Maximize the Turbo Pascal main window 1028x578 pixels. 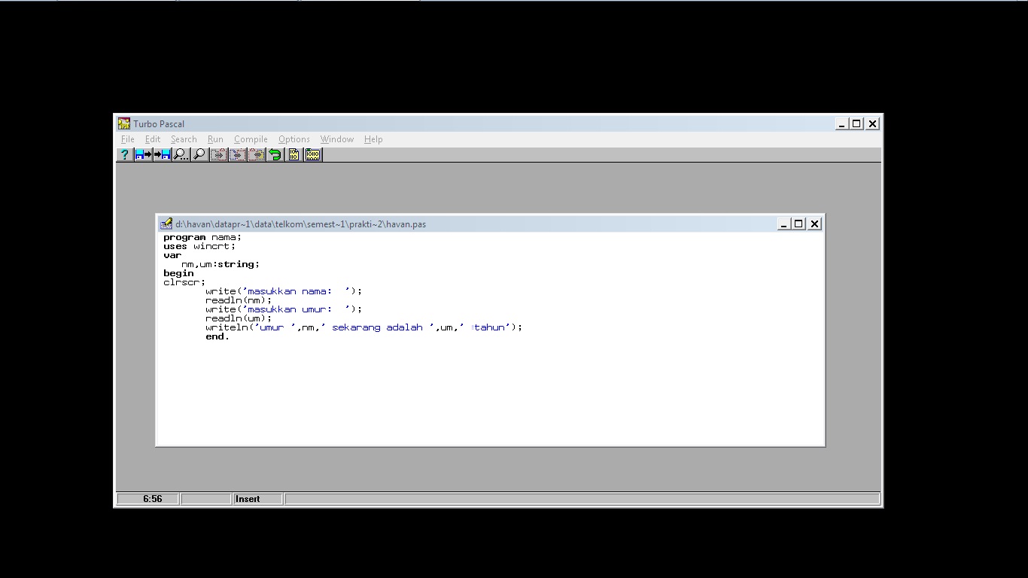click(x=857, y=123)
